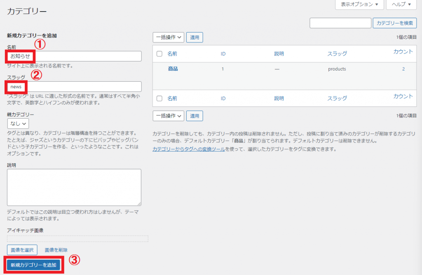Click the カテゴリー page heading
The height and width of the screenshot is (275, 422).
pyautogui.click(x=27, y=11)
